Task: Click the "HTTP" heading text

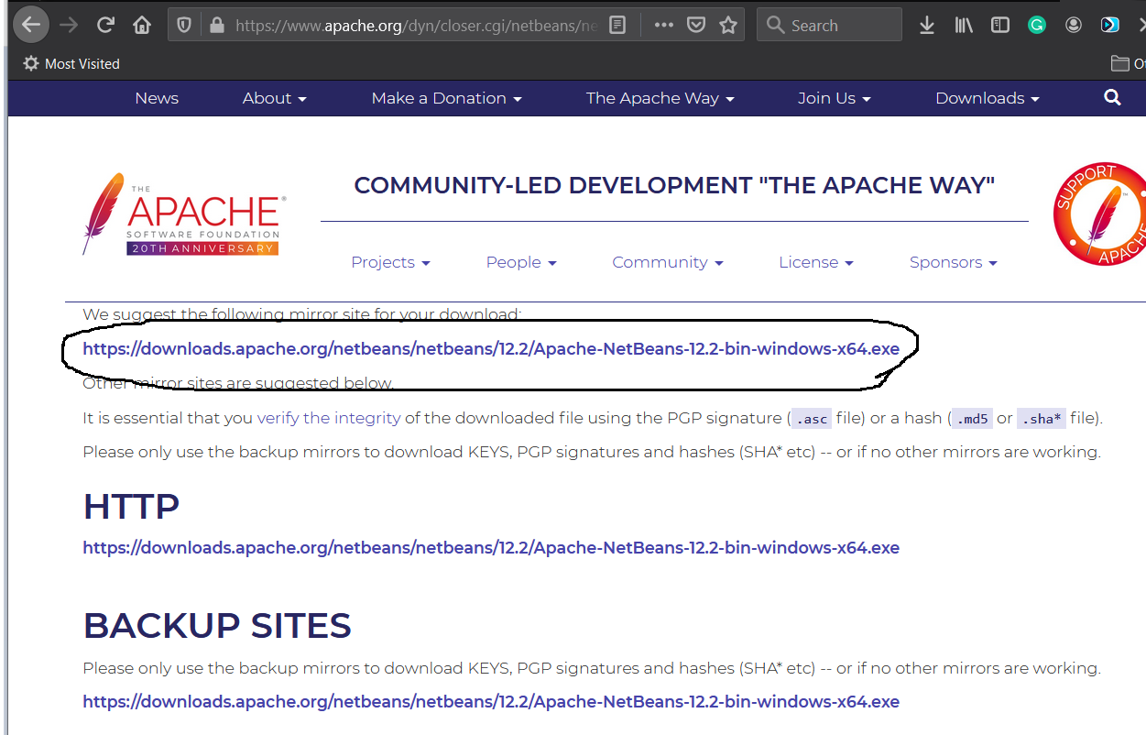Action: point(131,506)
